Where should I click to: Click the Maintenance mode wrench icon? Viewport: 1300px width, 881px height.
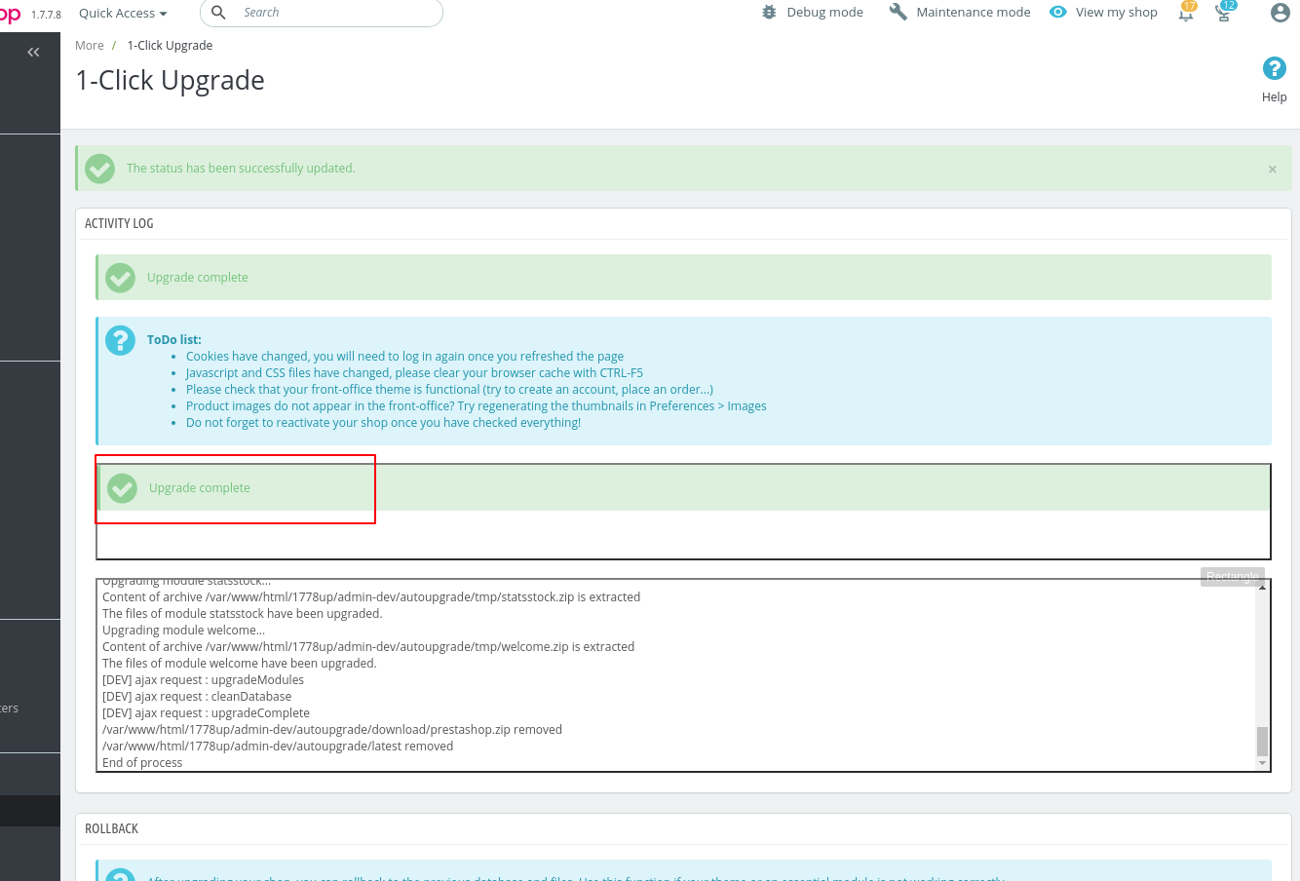(x=898, y=12)
